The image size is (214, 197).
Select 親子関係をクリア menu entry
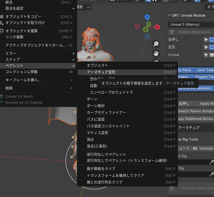[x=127, y=169]
